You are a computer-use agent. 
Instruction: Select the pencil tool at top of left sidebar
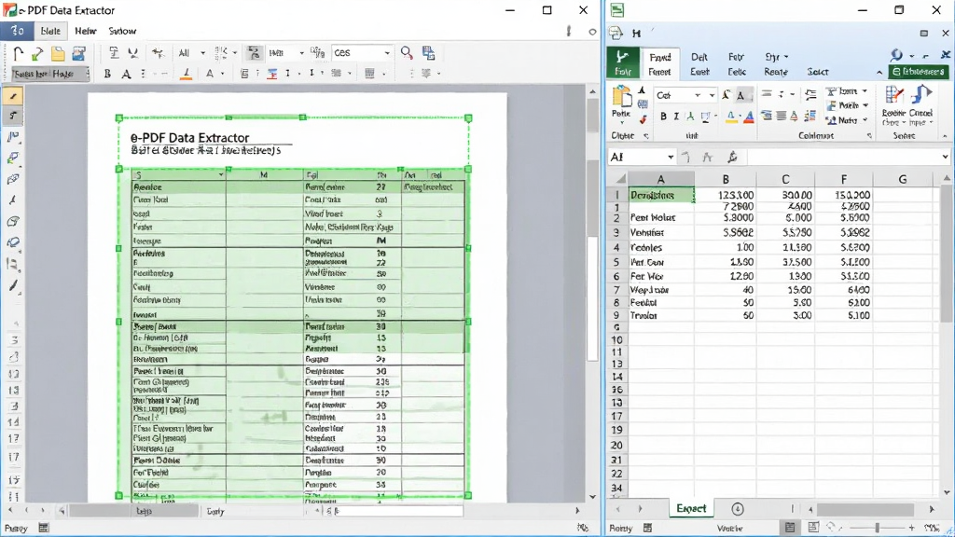[x=13, y=96]
